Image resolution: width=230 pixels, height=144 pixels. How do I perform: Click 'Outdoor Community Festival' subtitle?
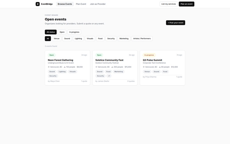pyautogui.click(x=107, y=63)
